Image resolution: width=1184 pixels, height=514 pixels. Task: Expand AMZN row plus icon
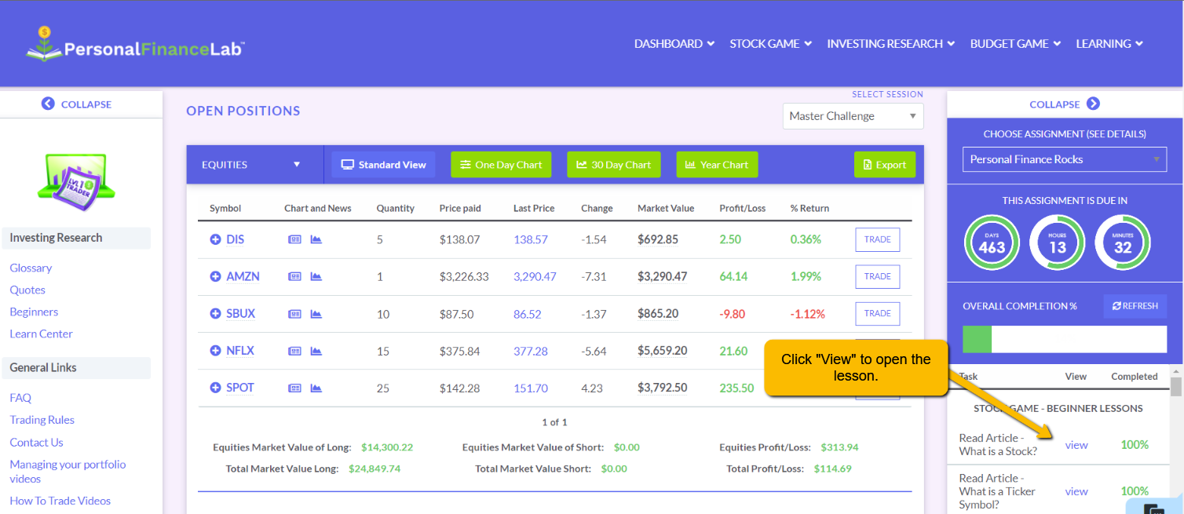(x=215, y=276)
